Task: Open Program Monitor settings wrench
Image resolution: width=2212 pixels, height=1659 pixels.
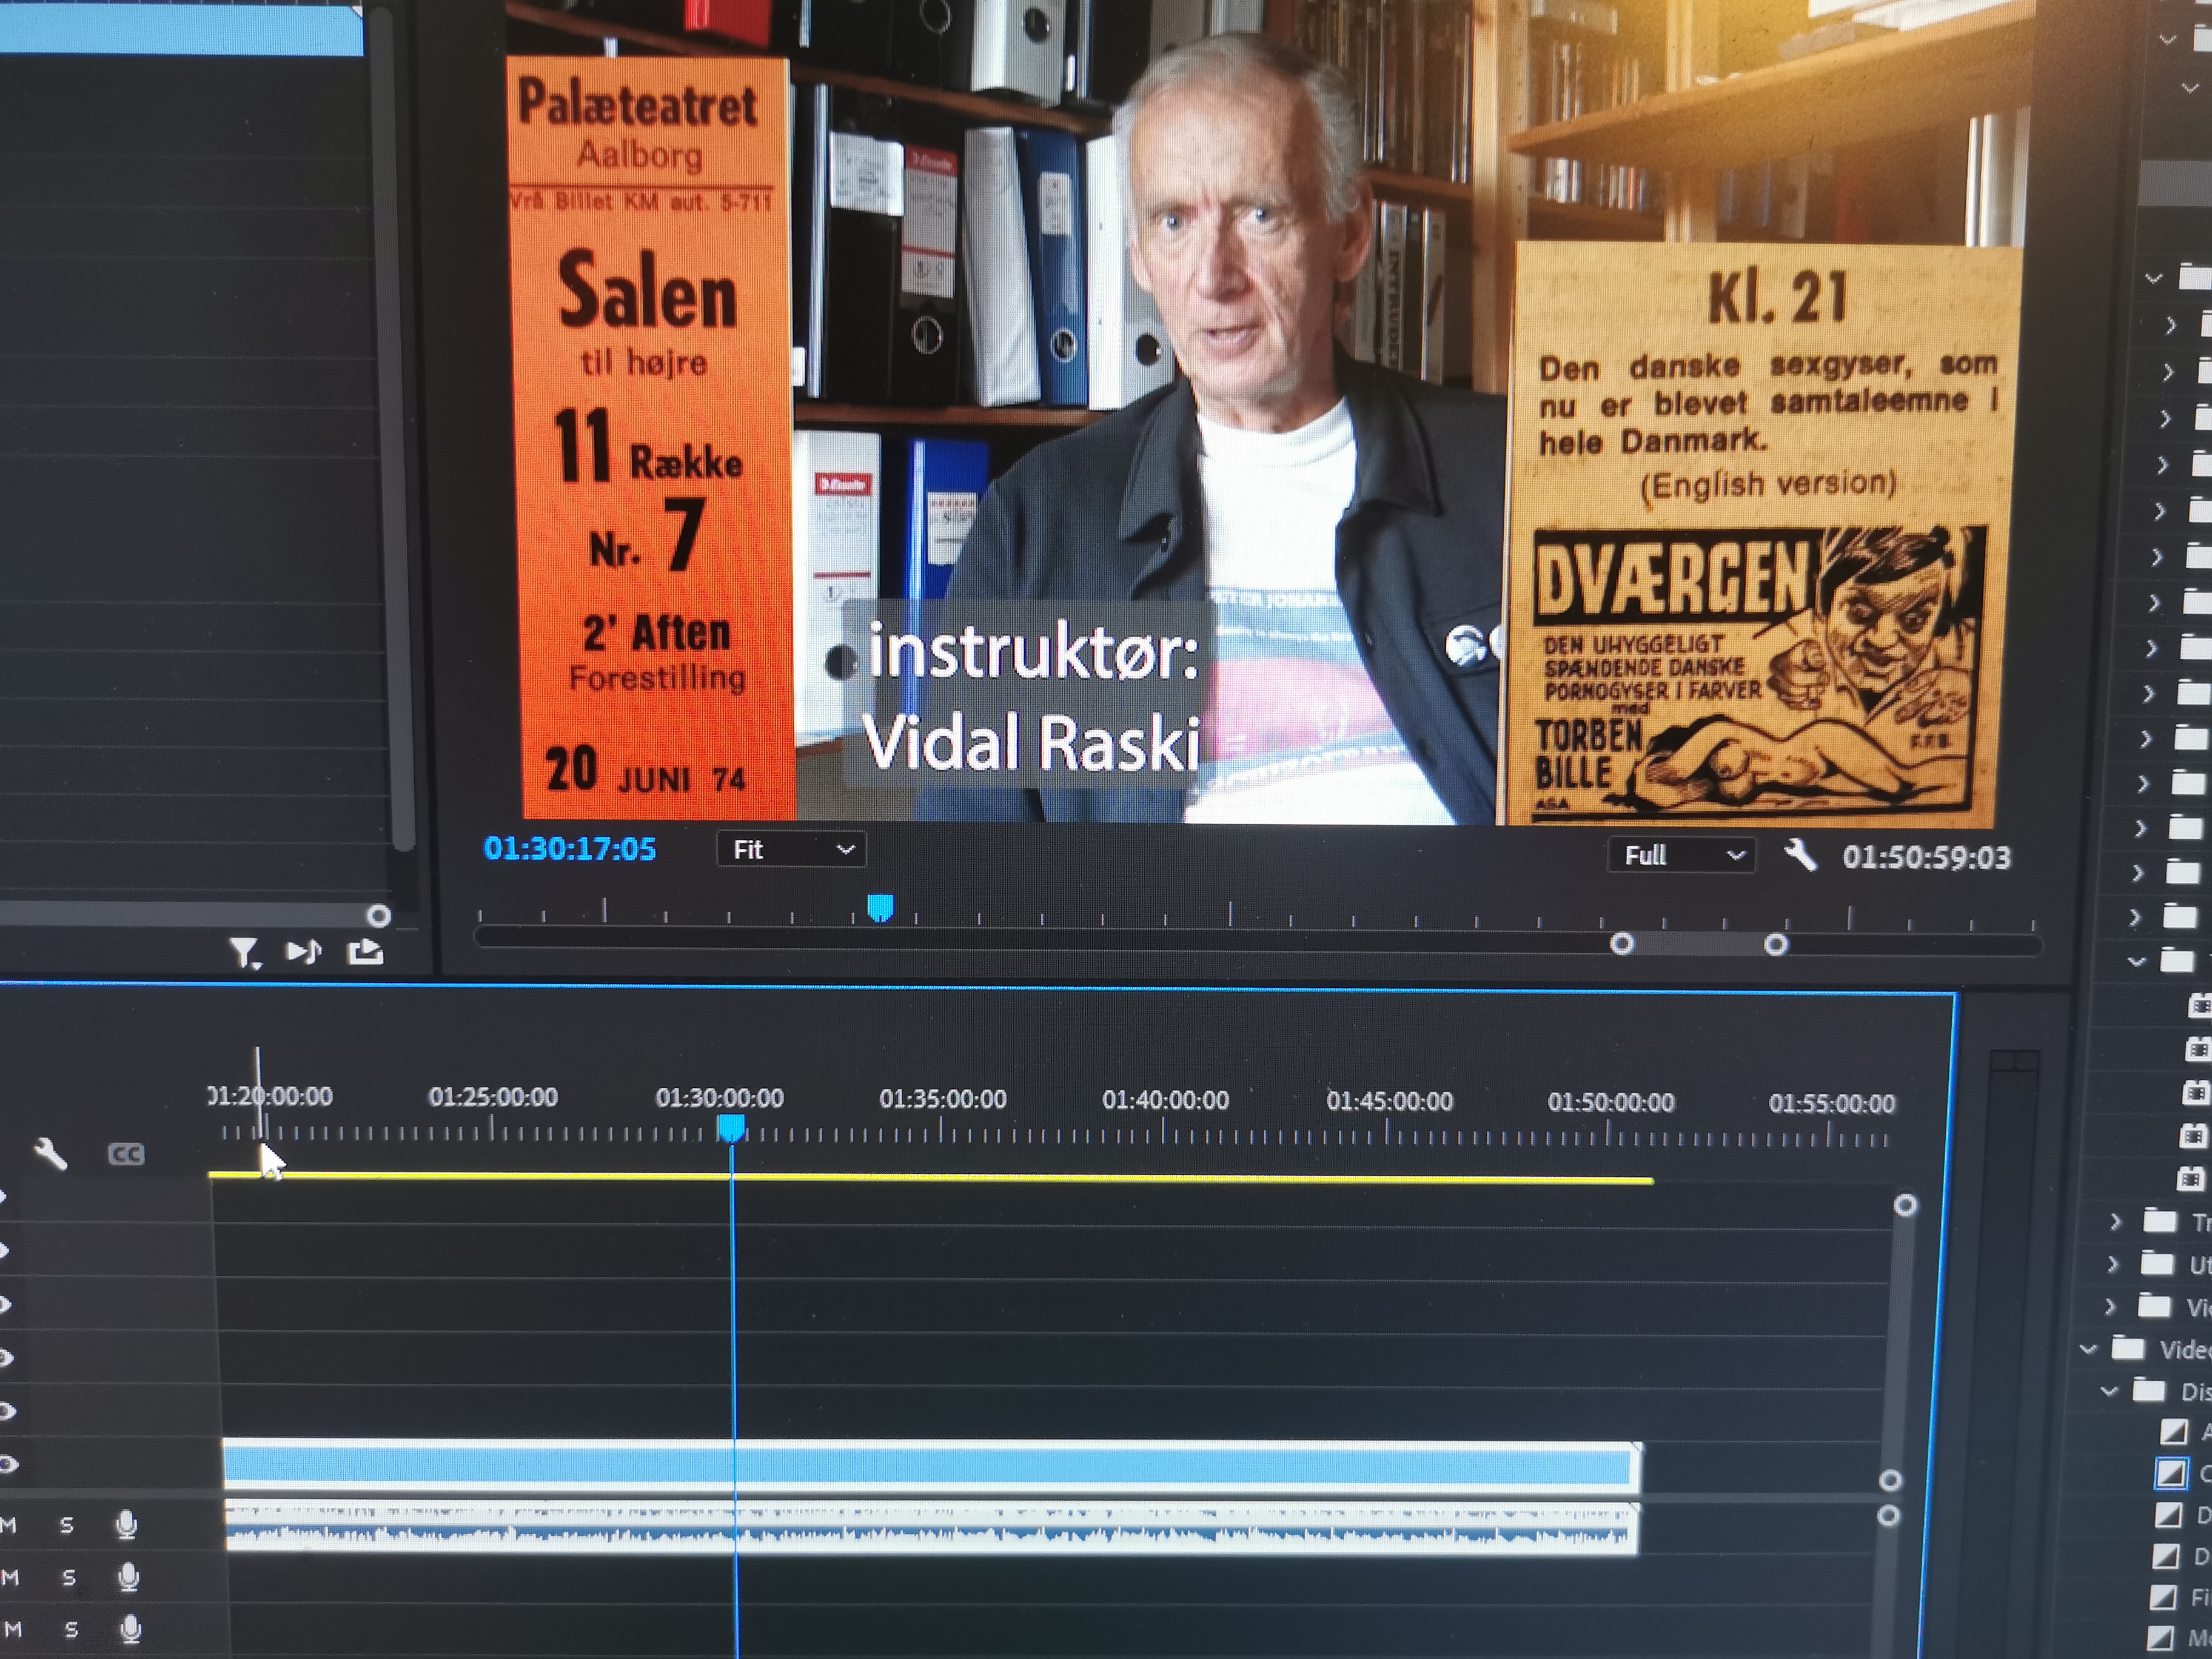Action: pyautogui.click(x=1799, y=855)
